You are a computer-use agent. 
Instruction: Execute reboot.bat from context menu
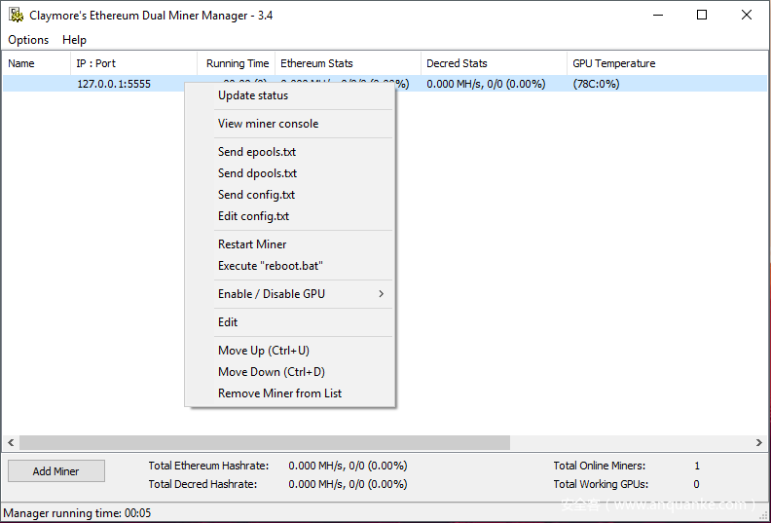(x=270, y=266)
